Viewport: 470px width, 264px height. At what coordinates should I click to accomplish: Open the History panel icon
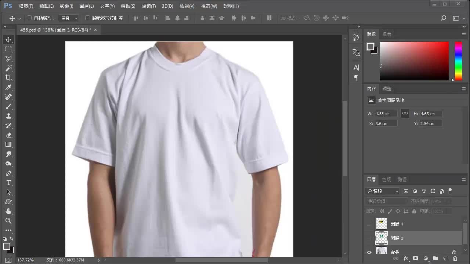[356, 37]
